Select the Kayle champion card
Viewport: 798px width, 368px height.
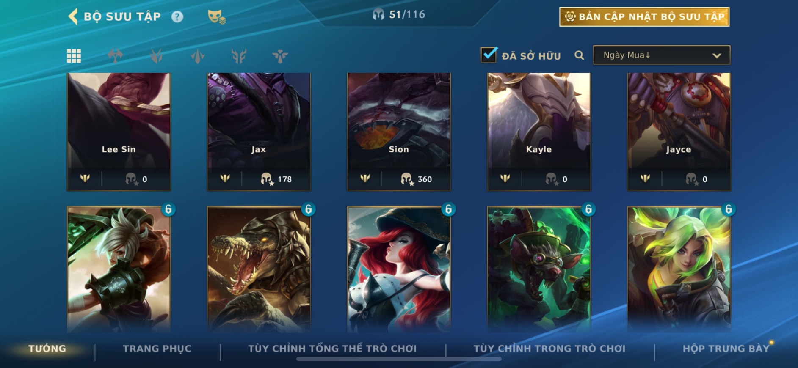[x=539, y=132]
